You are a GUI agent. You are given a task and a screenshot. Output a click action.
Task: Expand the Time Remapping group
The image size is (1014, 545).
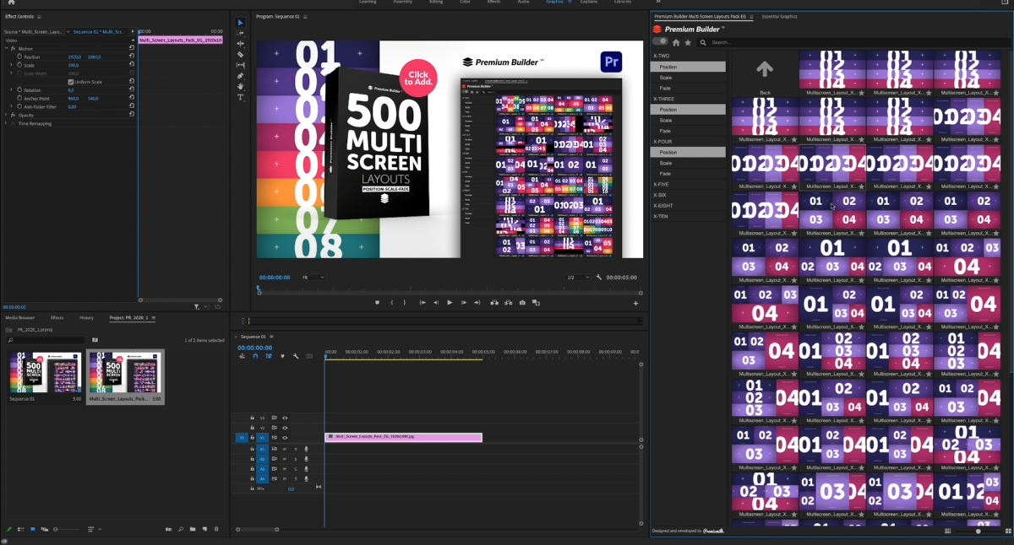(x=7, y=123)
